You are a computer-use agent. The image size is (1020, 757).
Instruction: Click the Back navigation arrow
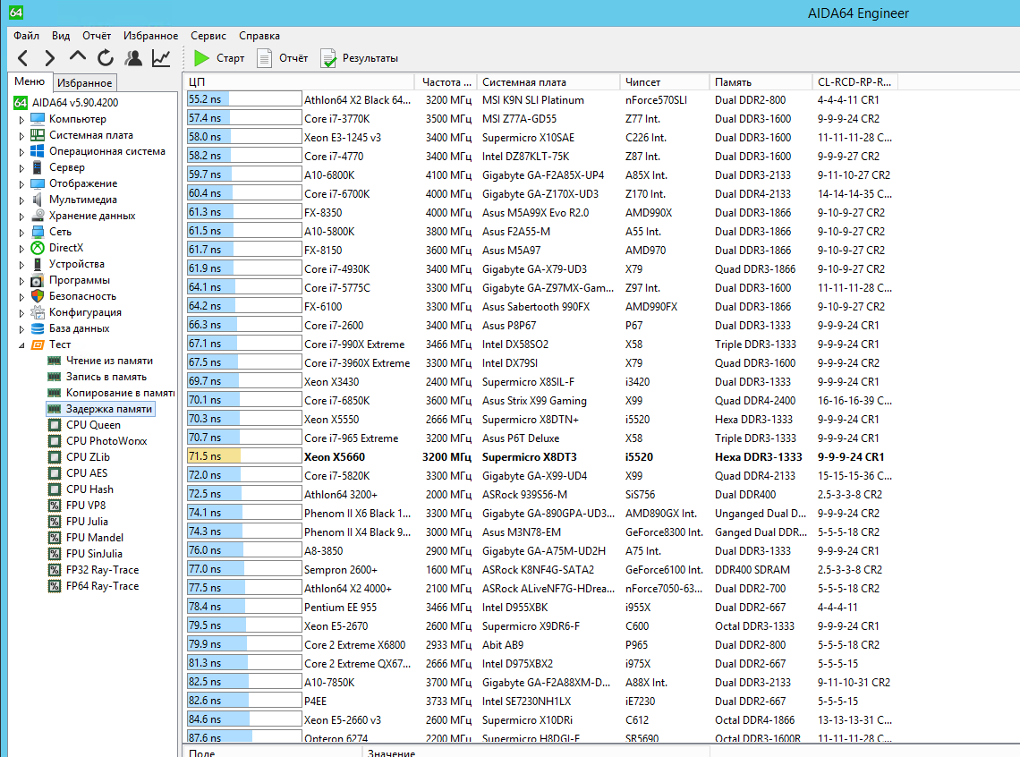click(22, 58)
